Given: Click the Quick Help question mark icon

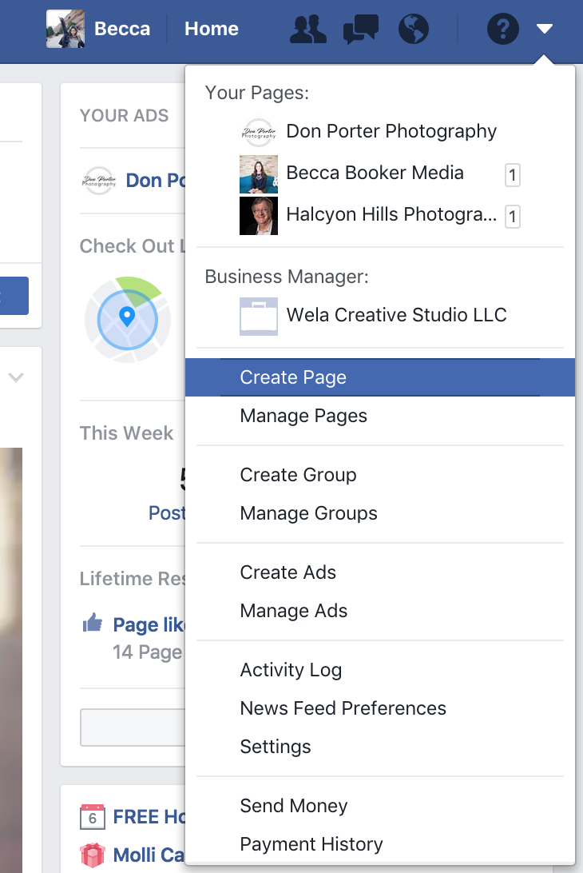Looking at the screenshot, I should click(503, 29).
